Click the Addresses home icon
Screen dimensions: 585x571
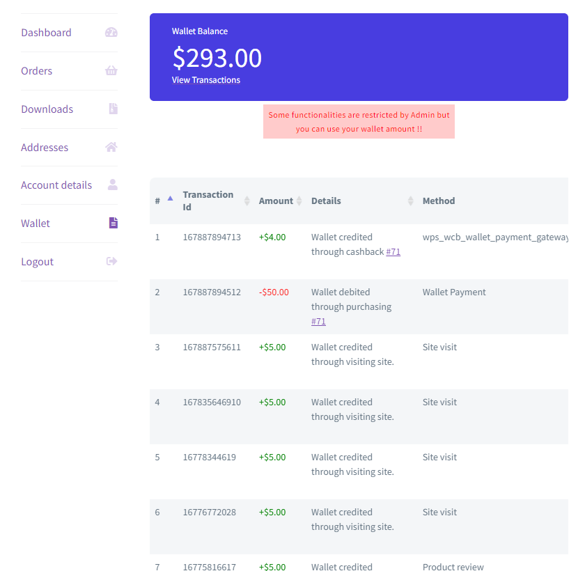[x=111, y=147]
